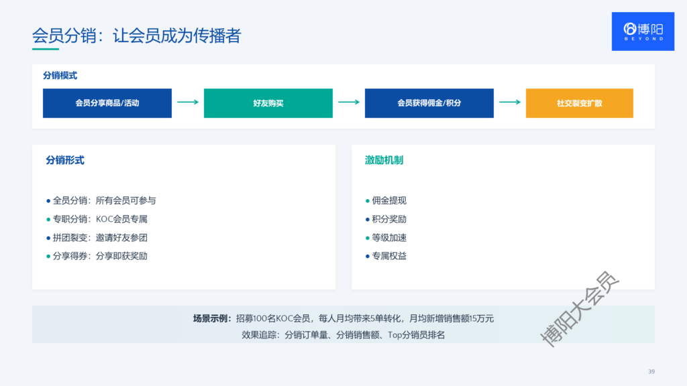Image resolution: width=687 pixels, height=386 pixels.
Task: Select the 等级加速 bullet
Action: 386,238
